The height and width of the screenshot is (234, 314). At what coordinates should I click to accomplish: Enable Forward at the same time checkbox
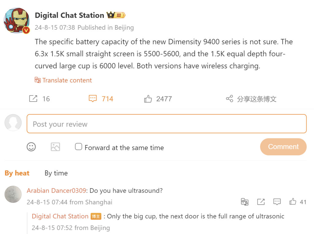(78, 147)
